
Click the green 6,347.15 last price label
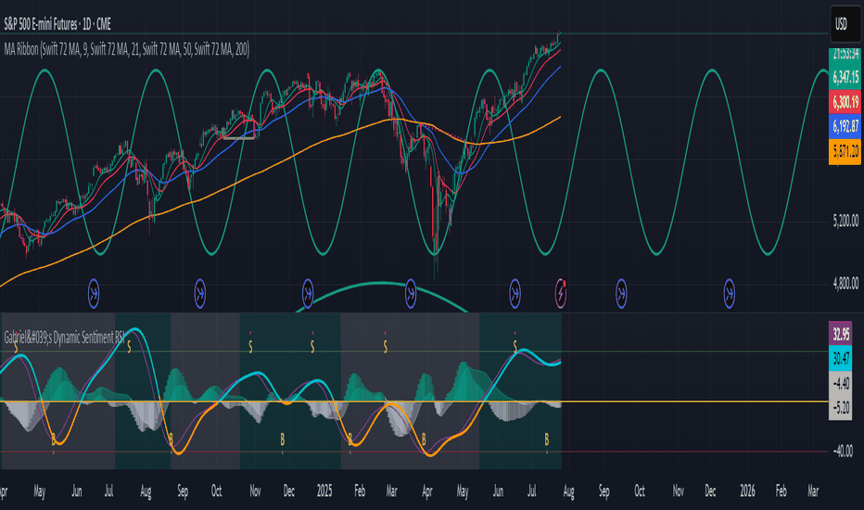tap(845, 77)
